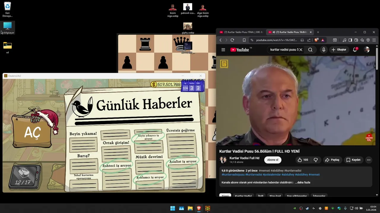Open the #polatalemdar hashtag link
380x213 pixels.
pos(272,175)
